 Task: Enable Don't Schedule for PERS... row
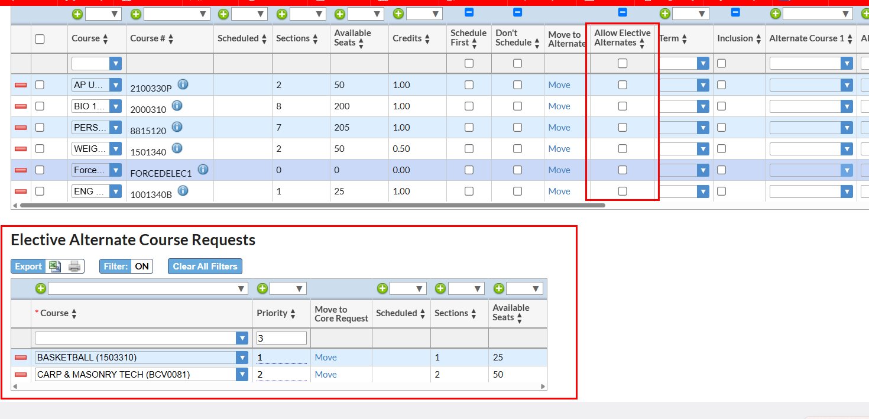517,128
